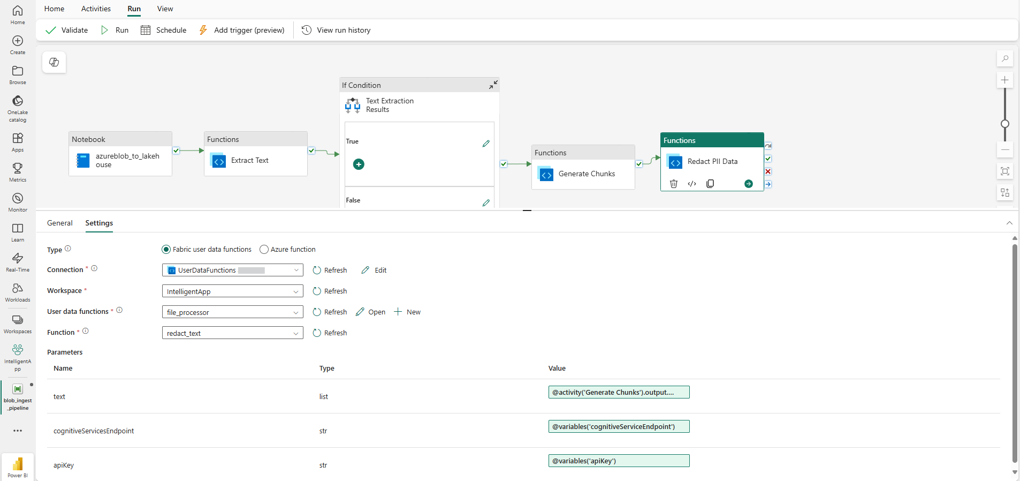Click the Run pipeline button
Viewport: 1020px width, 481px height.
pos(115,30)
